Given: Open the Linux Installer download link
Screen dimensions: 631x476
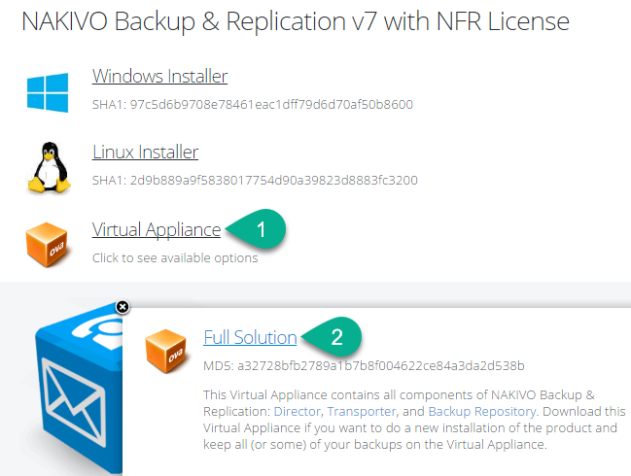Looking at the screenshot, I should [x=145, y=152].
